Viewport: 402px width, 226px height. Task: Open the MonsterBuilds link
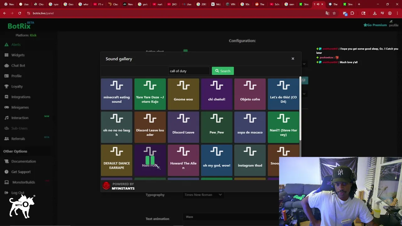click(24, 182)
